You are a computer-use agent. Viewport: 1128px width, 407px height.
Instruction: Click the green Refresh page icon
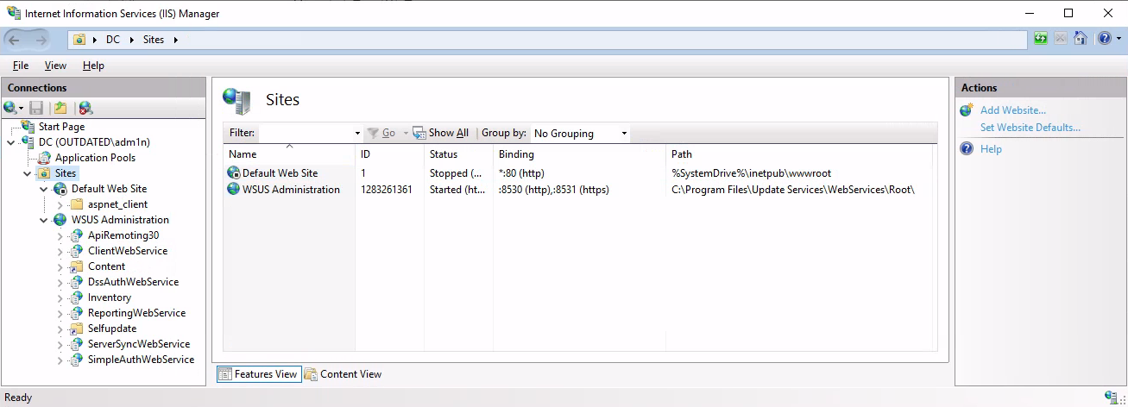1041,39
